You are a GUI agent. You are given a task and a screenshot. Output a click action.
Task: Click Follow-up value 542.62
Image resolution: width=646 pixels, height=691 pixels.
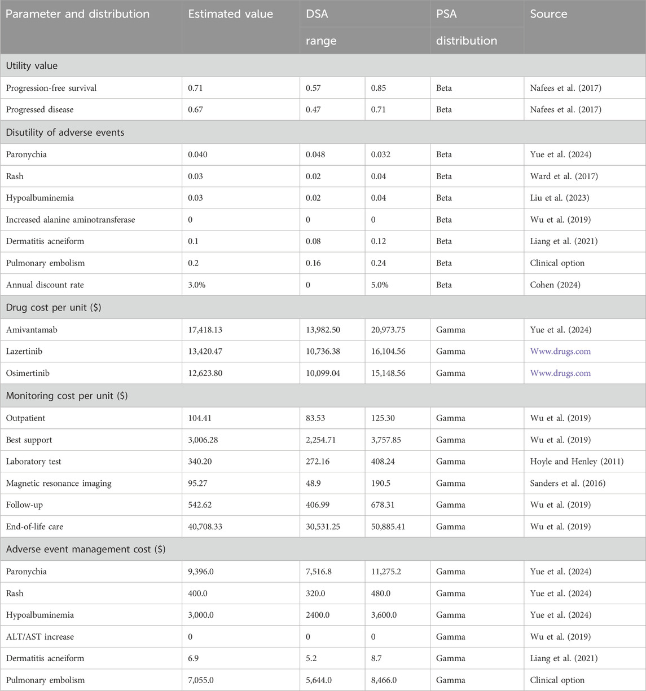click(200, 505)
